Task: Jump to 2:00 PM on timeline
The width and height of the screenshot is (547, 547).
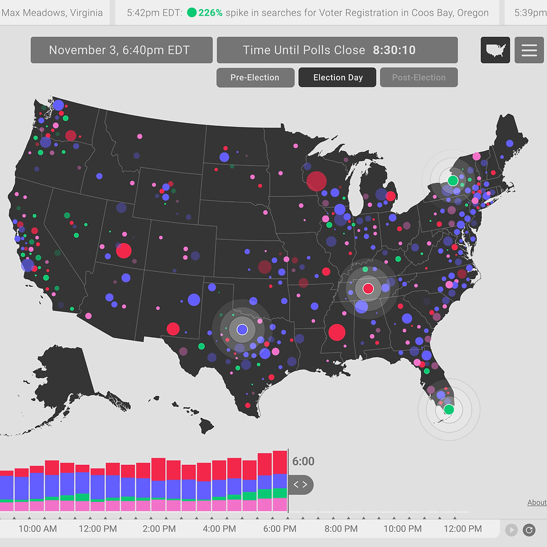Action: pyautogui.click(x=159, y=529)
